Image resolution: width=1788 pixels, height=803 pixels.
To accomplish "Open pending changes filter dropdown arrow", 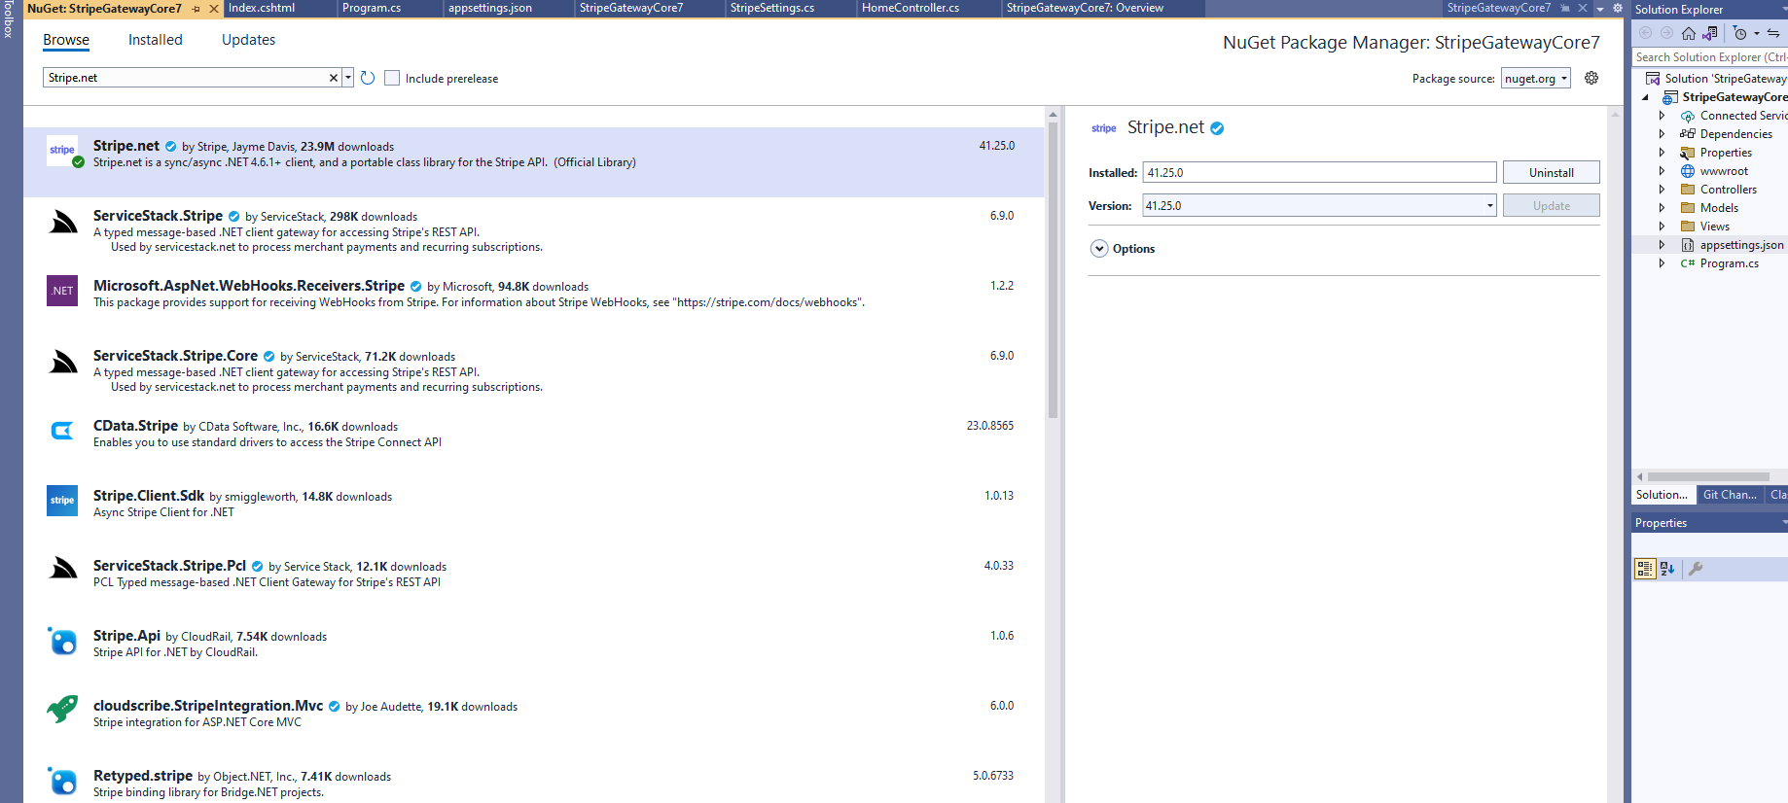I will (x=1756, y=33).
